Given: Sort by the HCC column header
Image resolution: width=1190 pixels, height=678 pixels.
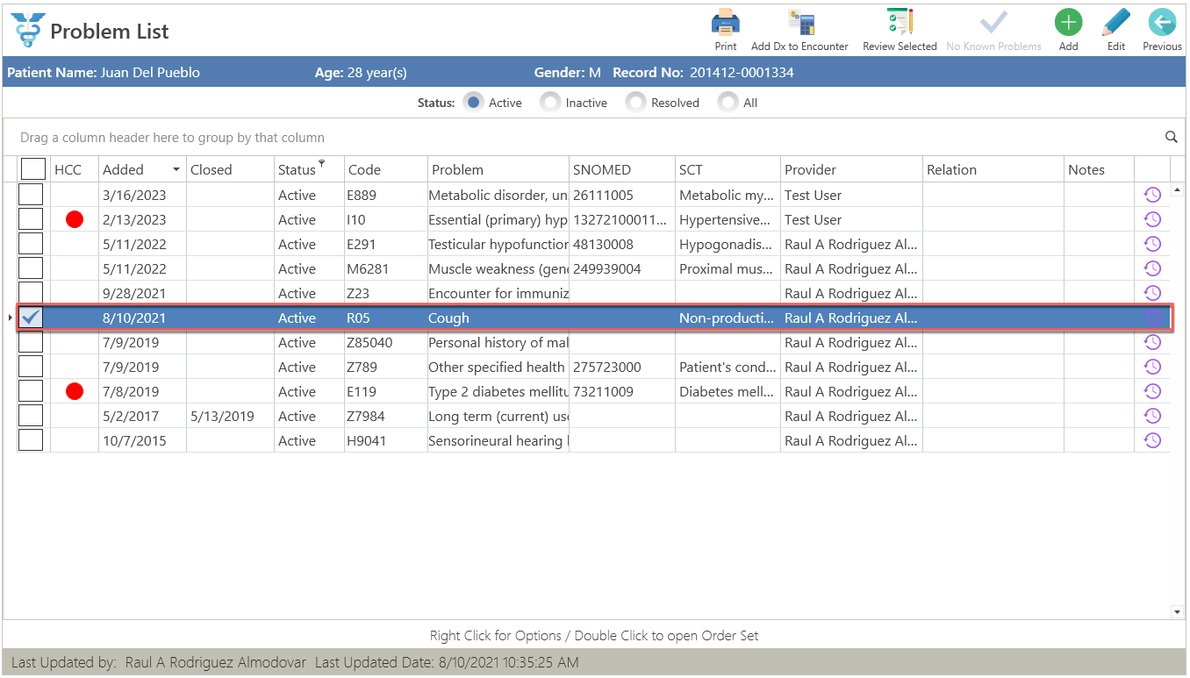Looking at the screenshot, I should tap(75, 169).
